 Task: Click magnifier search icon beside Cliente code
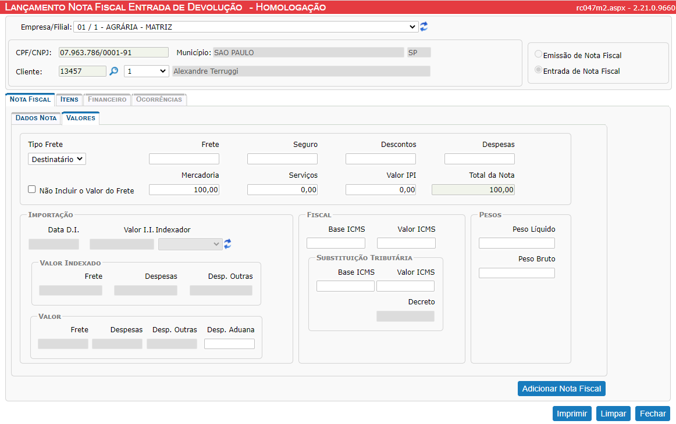click(114, 71)
